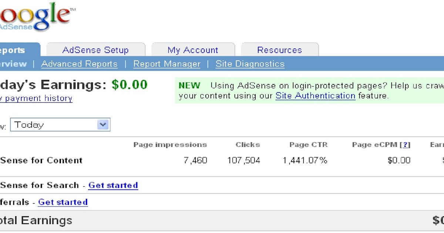This screenshot has width=444, height=233.
Task: View payment history
Action: click(x=36, y=98)
